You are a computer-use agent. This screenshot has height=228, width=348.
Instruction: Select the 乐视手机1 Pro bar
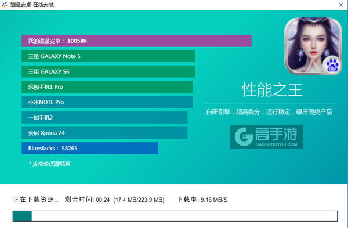(107, 87)
